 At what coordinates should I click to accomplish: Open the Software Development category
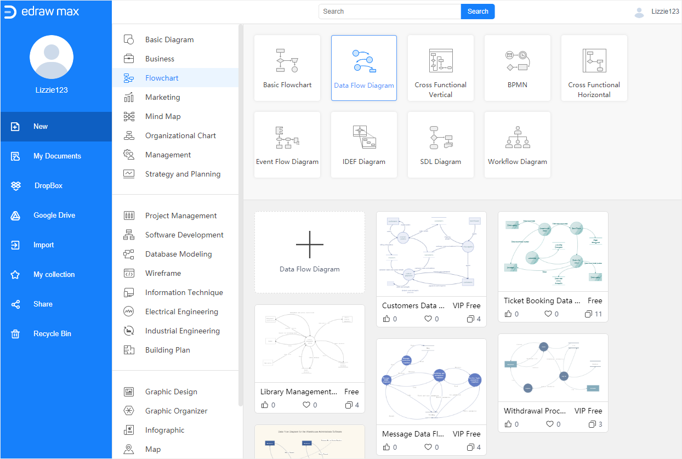click(184, 235)
